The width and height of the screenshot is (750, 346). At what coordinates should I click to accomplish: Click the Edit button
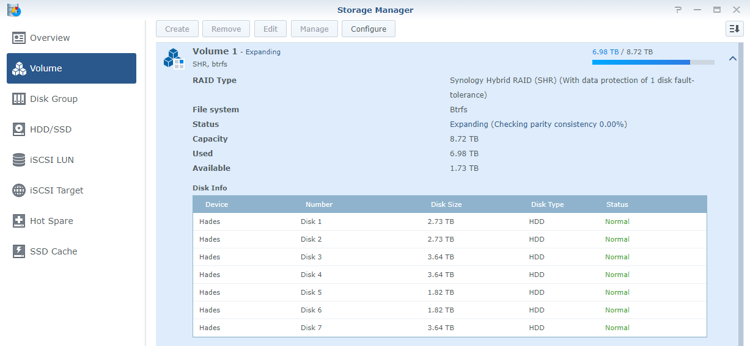[x=270, y=29]
